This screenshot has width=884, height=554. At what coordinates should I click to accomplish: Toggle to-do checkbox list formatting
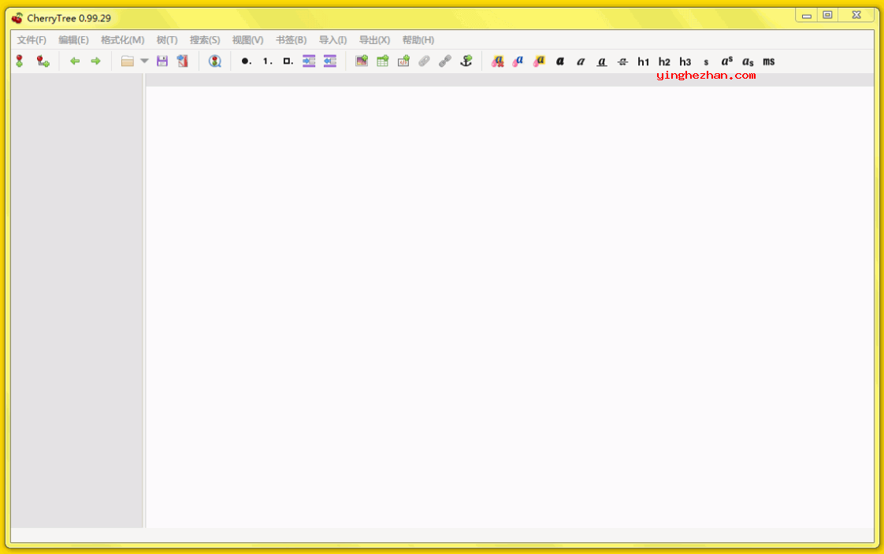288,61
